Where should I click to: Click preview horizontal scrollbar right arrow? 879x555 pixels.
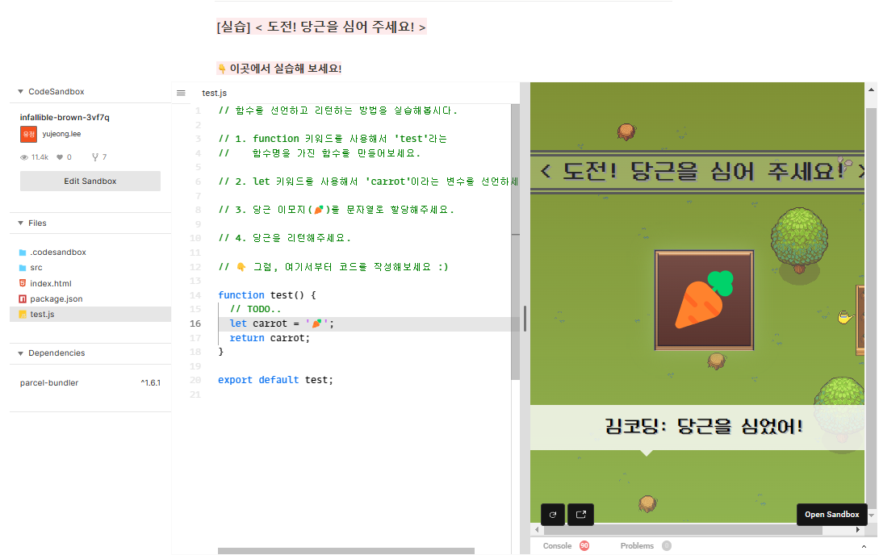tap(858, 529)
